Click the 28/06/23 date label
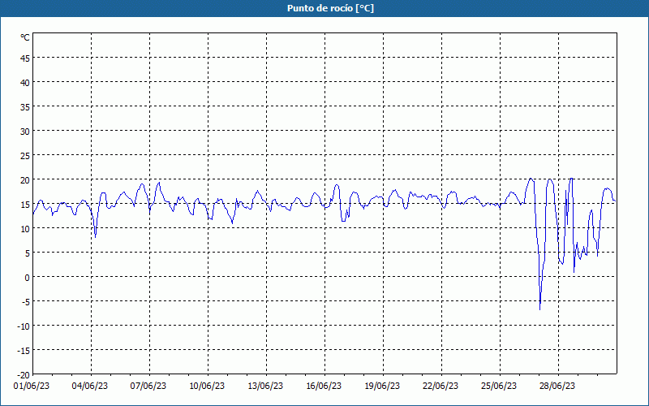 [557, 387]
